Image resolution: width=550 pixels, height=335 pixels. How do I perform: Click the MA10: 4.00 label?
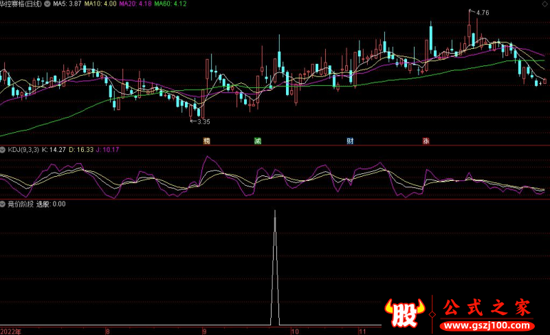point(100,4)
